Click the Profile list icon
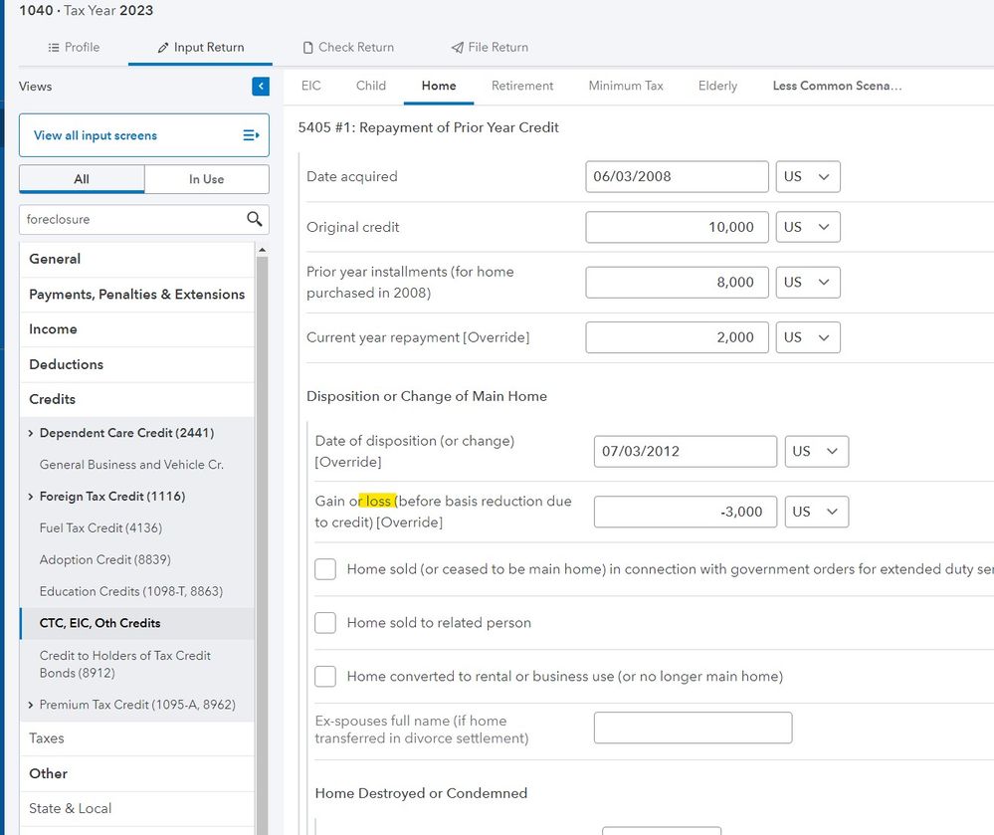Viewport: 994px width, 835px height. (x=54, y=47)
